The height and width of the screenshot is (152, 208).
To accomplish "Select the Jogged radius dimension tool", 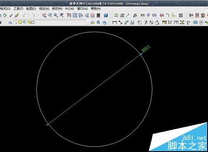I will (x=146, y=22).
